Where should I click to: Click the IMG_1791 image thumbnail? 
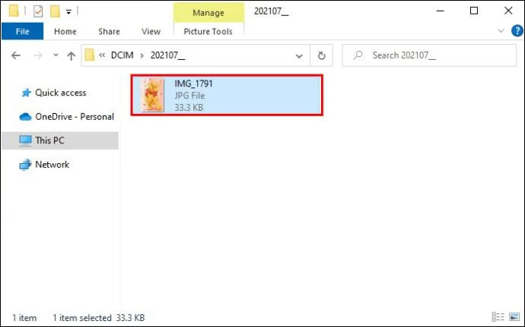click(152, 95)
